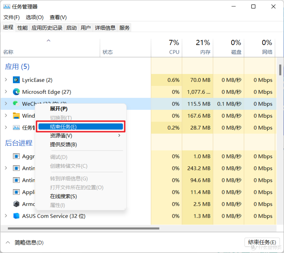Click the Aggr background process icon

pos(16,156)
